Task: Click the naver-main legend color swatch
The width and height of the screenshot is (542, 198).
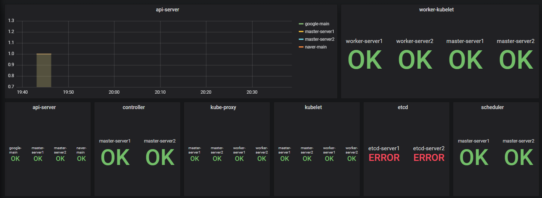Action: coord(301,47)
